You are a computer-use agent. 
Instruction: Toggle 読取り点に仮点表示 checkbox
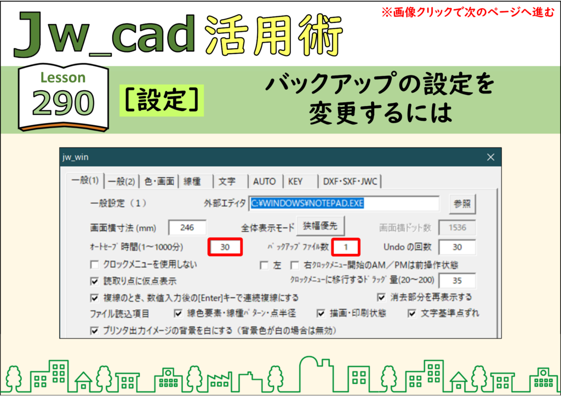coord(94,281)
